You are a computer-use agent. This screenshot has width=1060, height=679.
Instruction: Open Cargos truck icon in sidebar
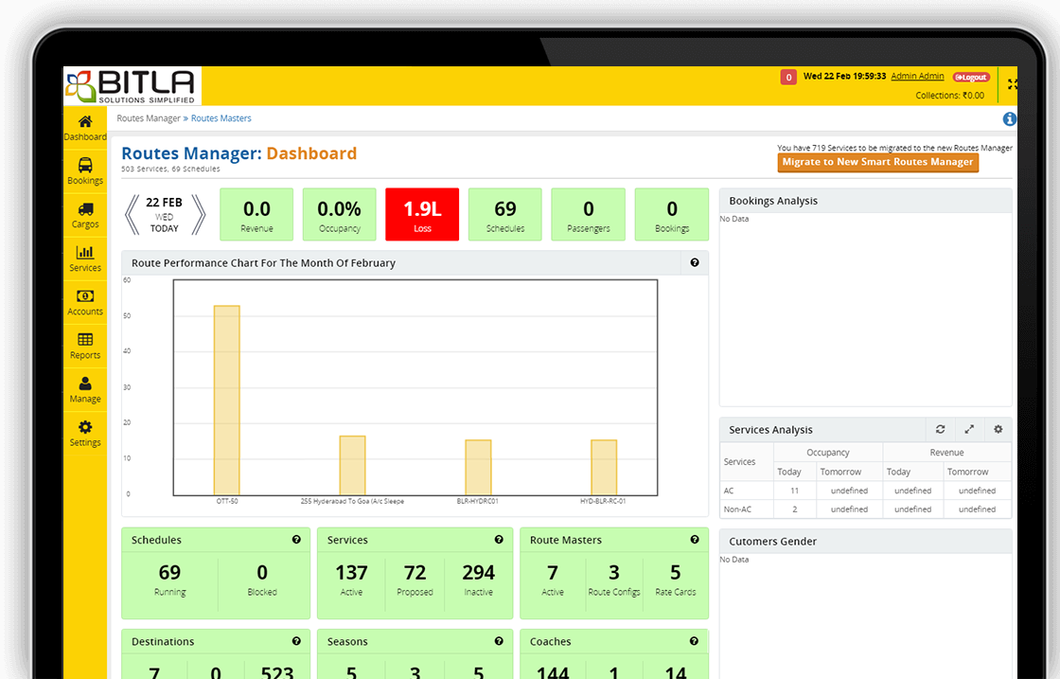click(x=85, y=209)
